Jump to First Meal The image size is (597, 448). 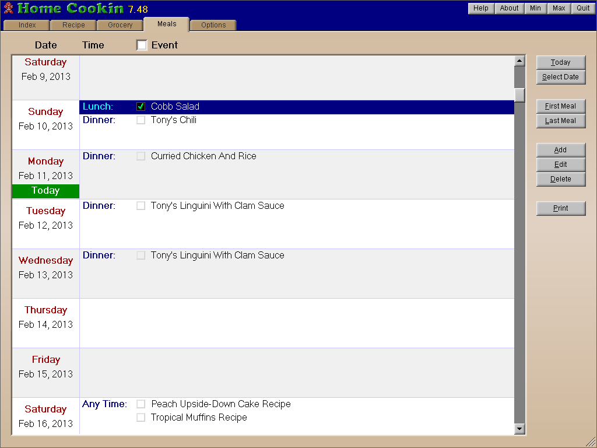[x=560, y=106]
